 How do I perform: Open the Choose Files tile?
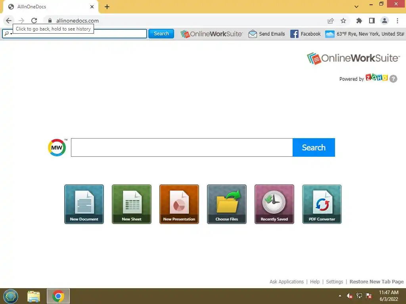coord(227,204)
